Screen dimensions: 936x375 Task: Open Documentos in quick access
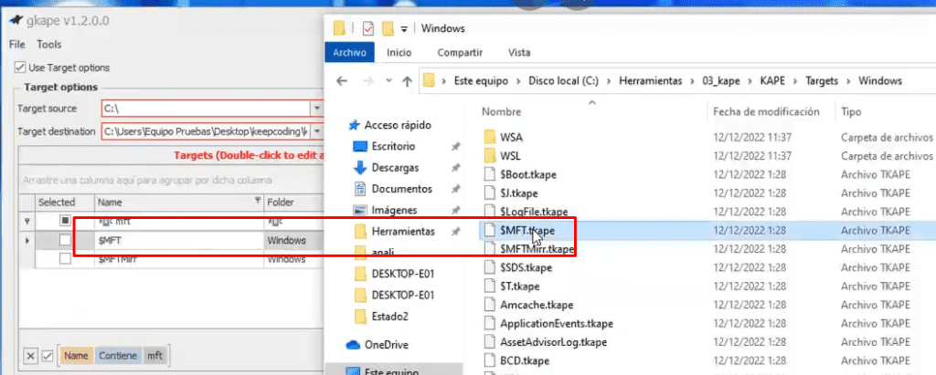pos(402,189)
